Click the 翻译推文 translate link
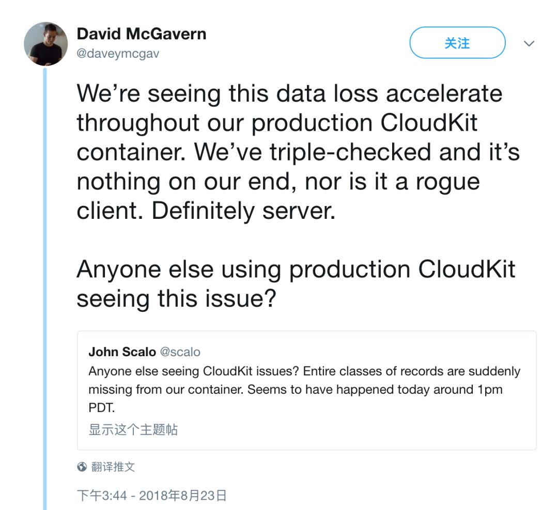Image resolution: width=558 pixels, height=510 pixels. pos(113,467)
